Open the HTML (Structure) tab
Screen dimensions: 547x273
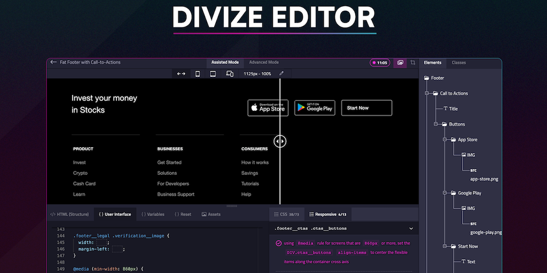69,214
